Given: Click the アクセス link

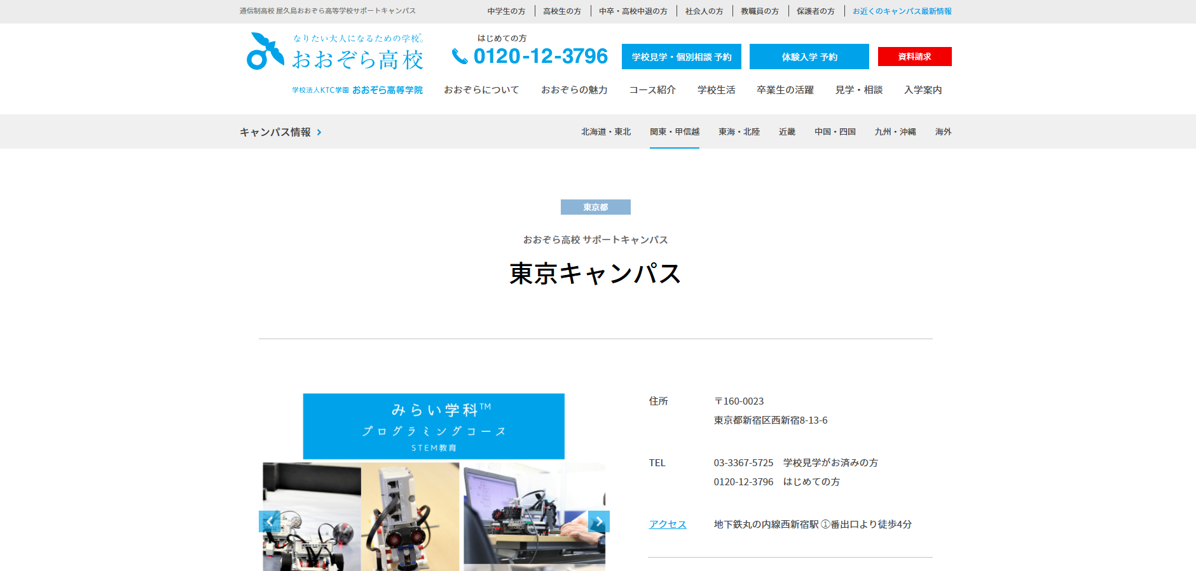Looking at the screenshot, I should point(668,524).
